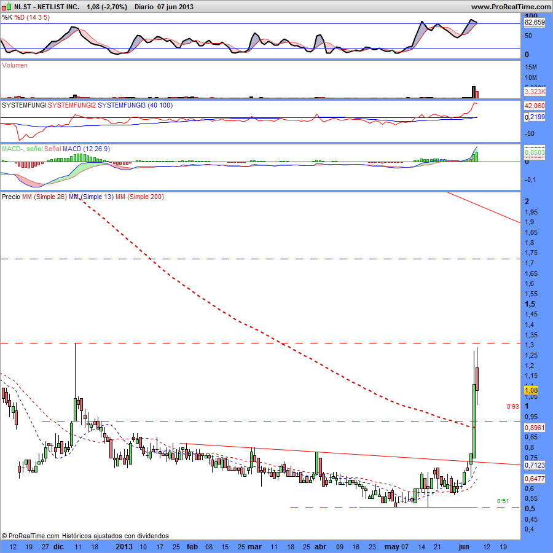
Task: Select the 0,6477 moving average value tag
Action: (535, 479)
